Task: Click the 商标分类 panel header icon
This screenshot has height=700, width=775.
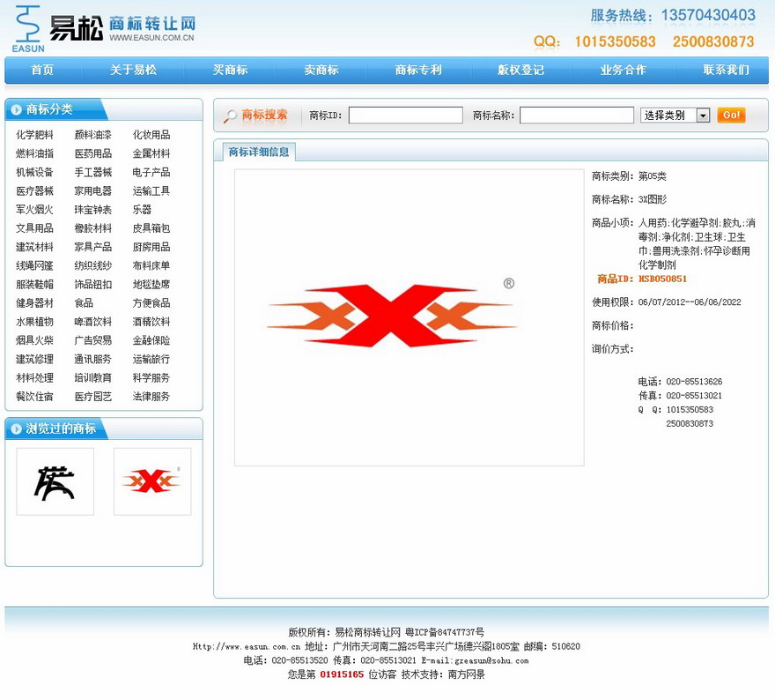Action: tap(17, 109)
